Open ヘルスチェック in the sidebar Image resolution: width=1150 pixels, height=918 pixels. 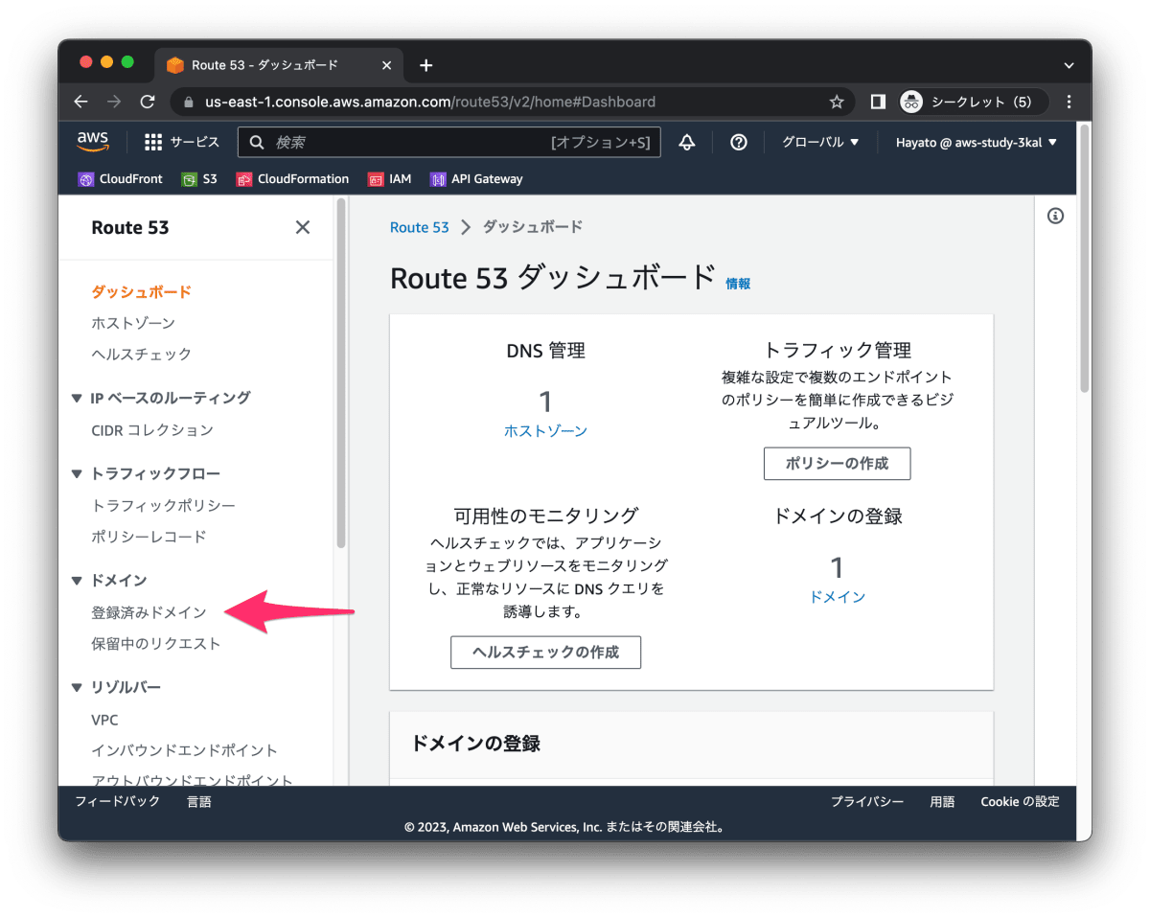(142, 354)
